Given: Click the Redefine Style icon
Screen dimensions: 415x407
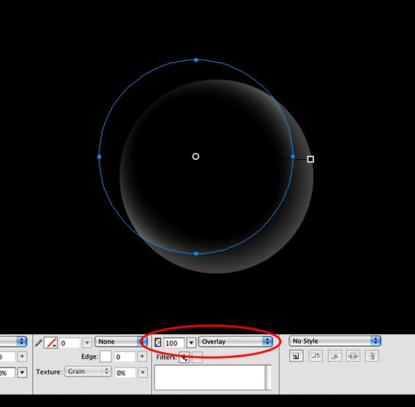Looking at the screenshot, I should pyautogui.click(x=315, y=356).
